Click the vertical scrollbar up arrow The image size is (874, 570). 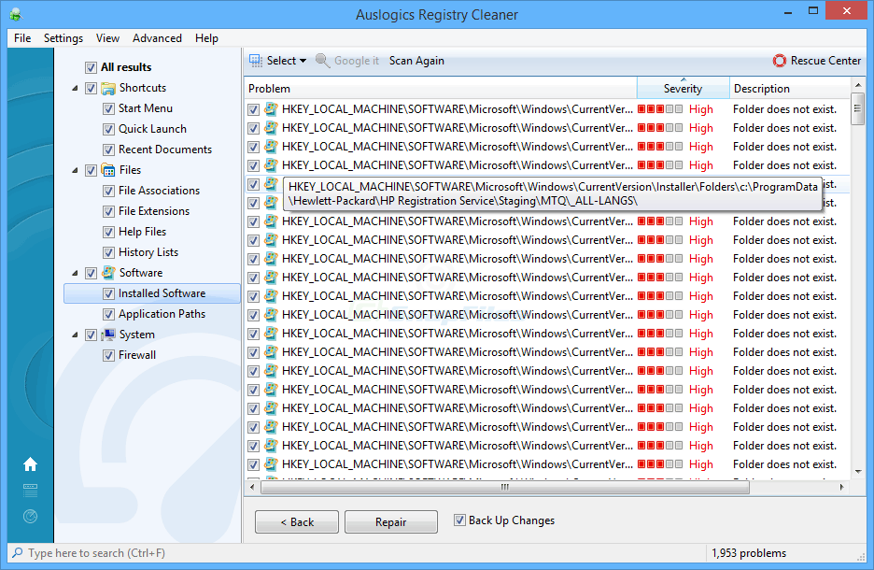[x=858, y=85]
